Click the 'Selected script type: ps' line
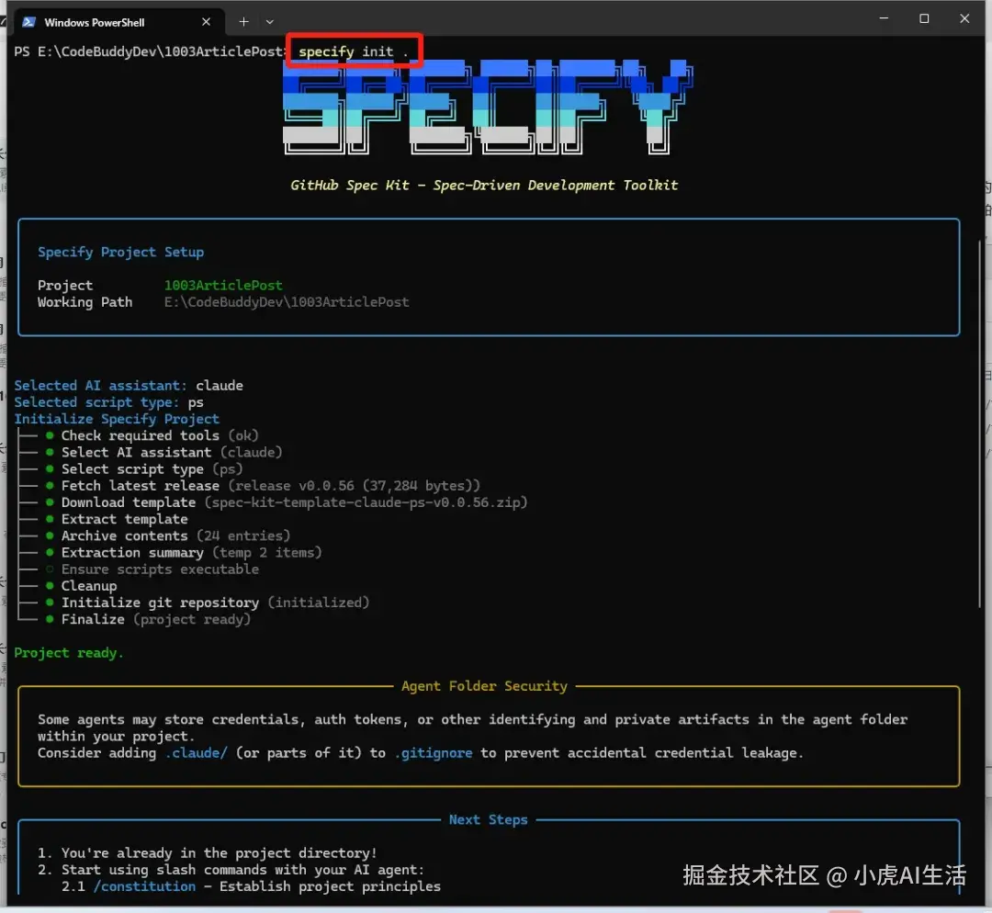 (108, 402)
